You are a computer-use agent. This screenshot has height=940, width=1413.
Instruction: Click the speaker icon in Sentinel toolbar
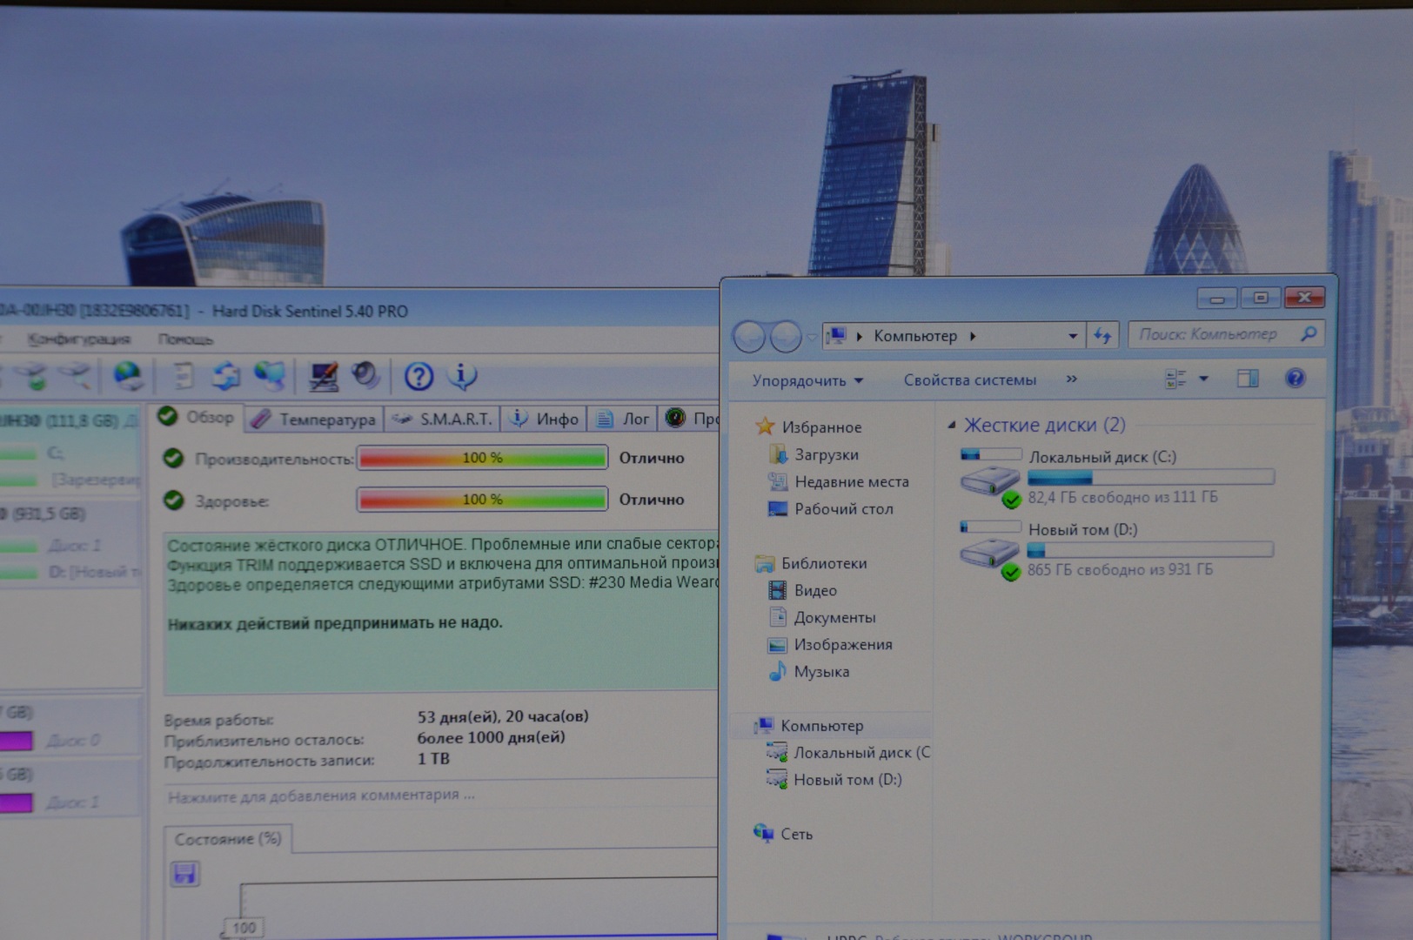click(x=365, y=375)
